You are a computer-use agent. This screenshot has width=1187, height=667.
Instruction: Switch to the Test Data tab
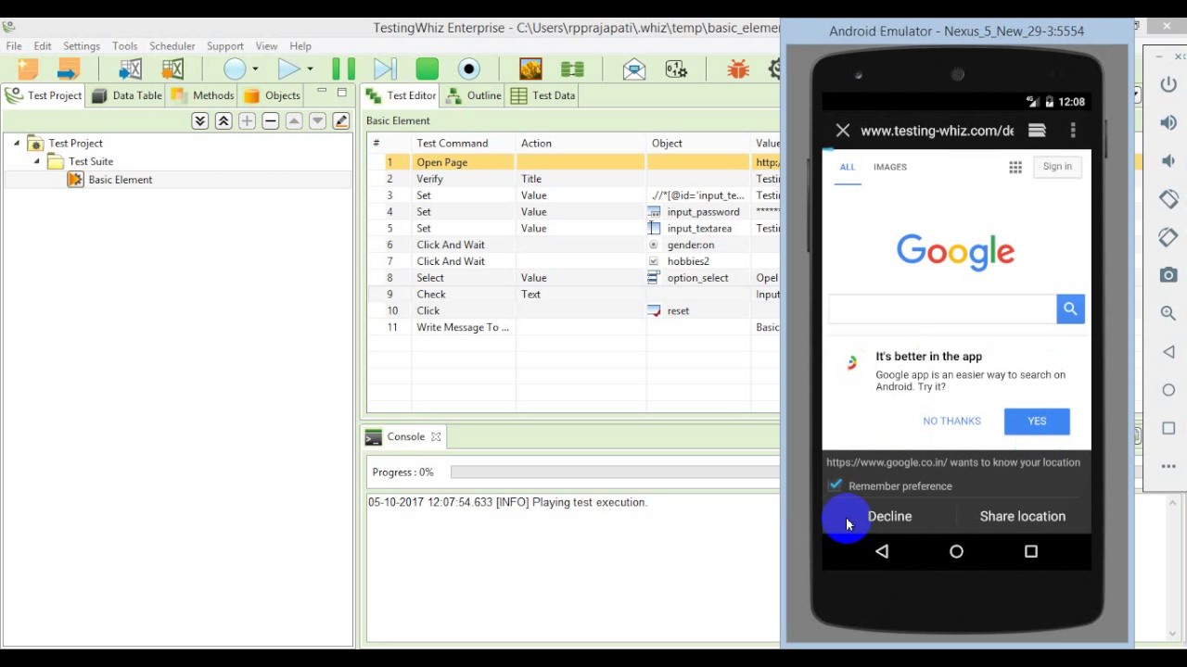tap(543, 95)
